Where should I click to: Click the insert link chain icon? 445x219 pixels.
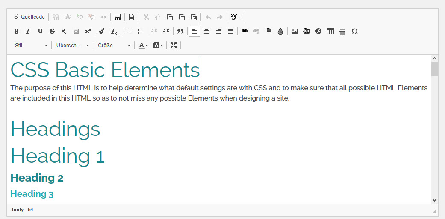(x=245, y=31)
